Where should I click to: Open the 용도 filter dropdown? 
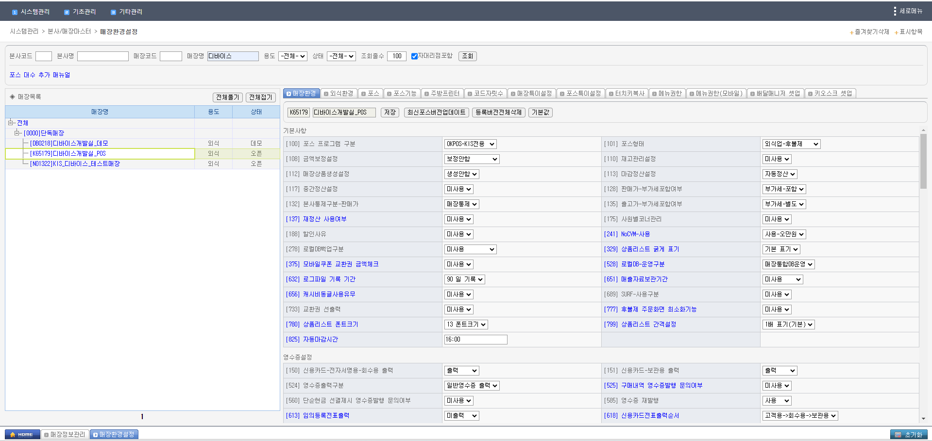(x=292, y=56)
